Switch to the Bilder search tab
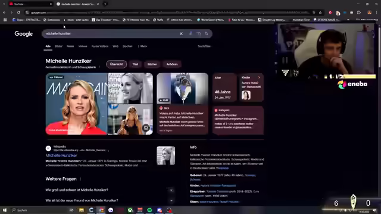This screenshot has width=381, height=214. [58, 46]
